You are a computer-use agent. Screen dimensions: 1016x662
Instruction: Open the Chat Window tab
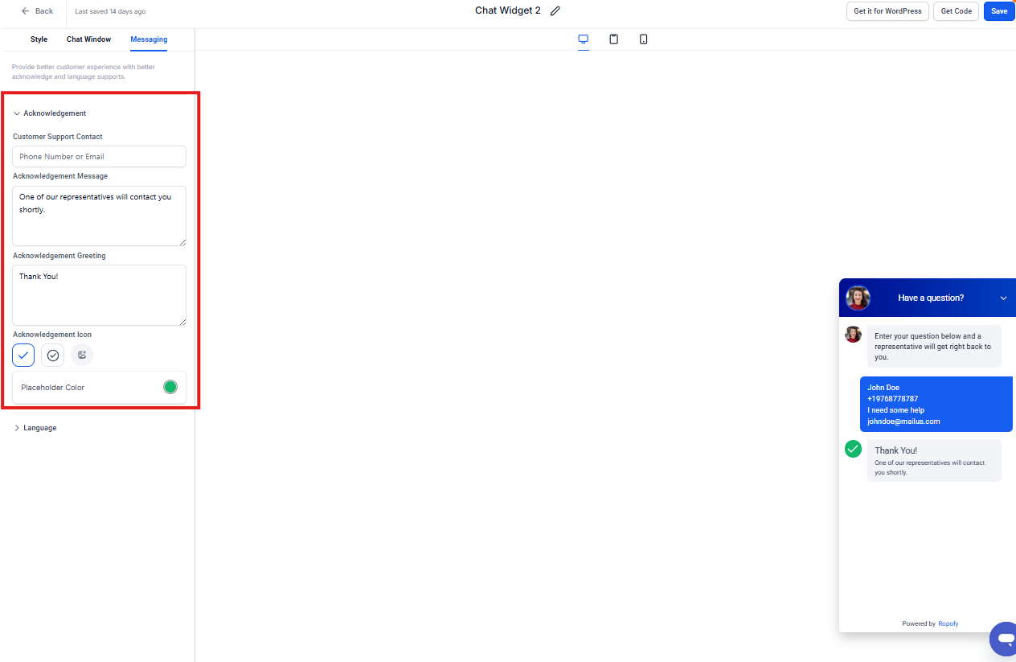88,39
